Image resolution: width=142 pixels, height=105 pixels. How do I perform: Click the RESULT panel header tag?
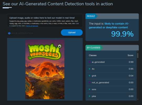[x=92, y=16]
